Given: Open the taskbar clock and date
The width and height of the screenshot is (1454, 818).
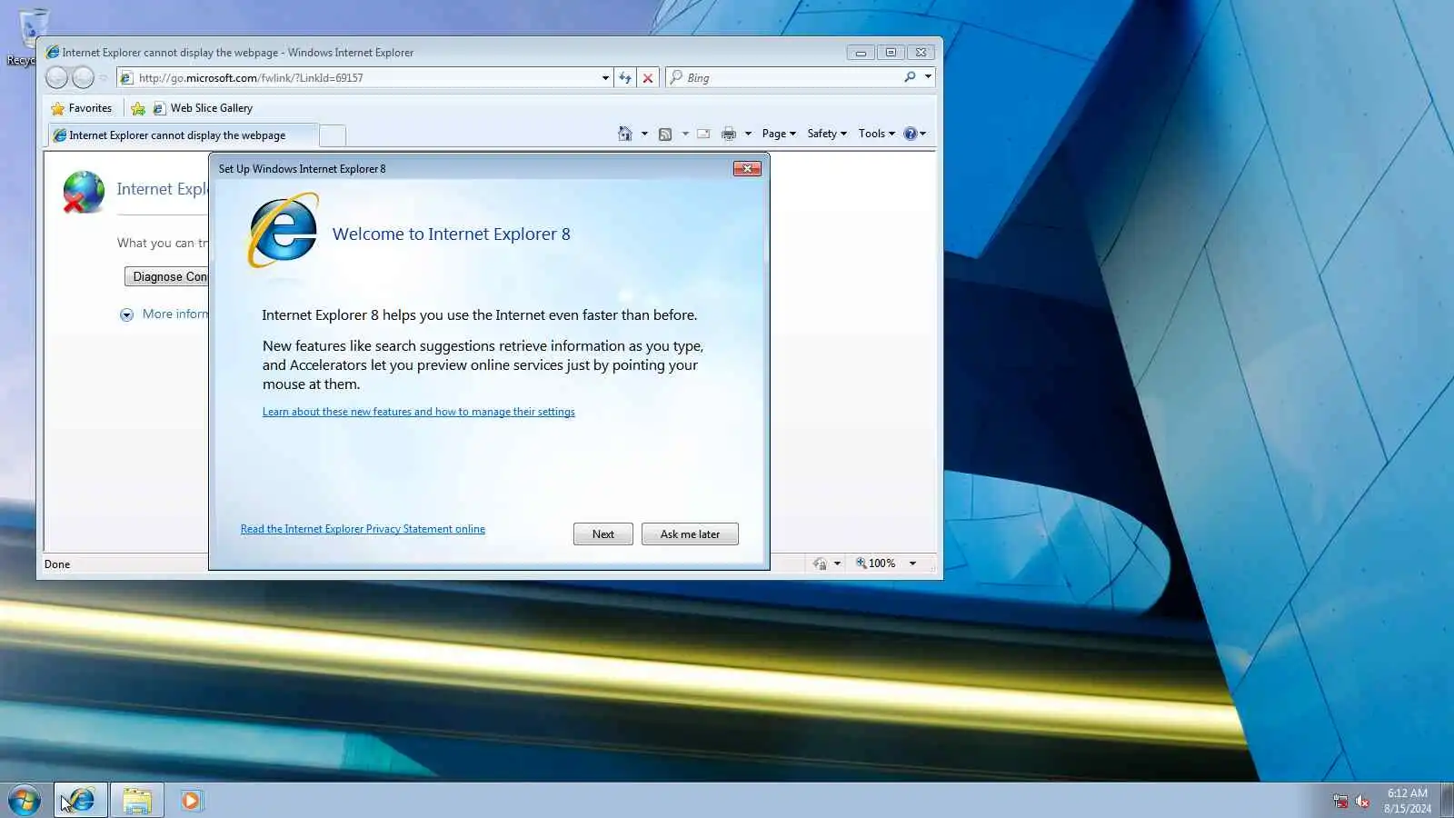Looking at the screenshot, I should pos(1408,801).
